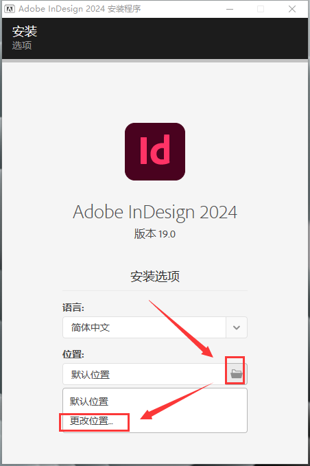Close the installer window
The width and height of the screenshot is (310, 466).
tap(292, 9)
